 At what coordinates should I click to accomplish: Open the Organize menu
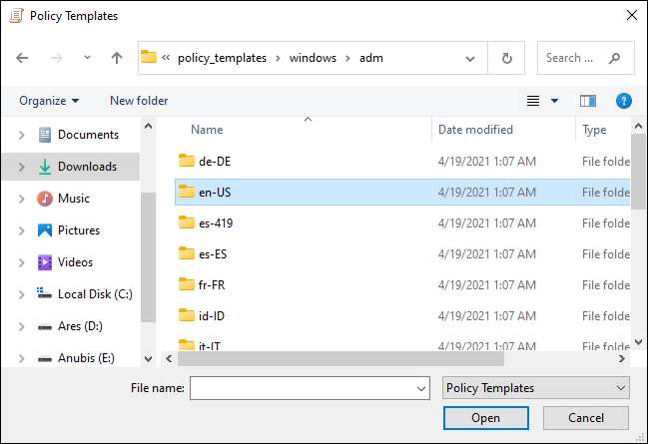[48, 101]
